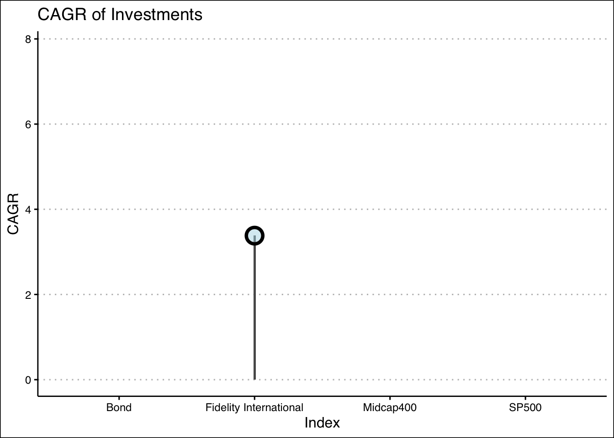614x438 pixels.
Task: Click the y-axis tick label 8
Action: (x=28, y=39)
